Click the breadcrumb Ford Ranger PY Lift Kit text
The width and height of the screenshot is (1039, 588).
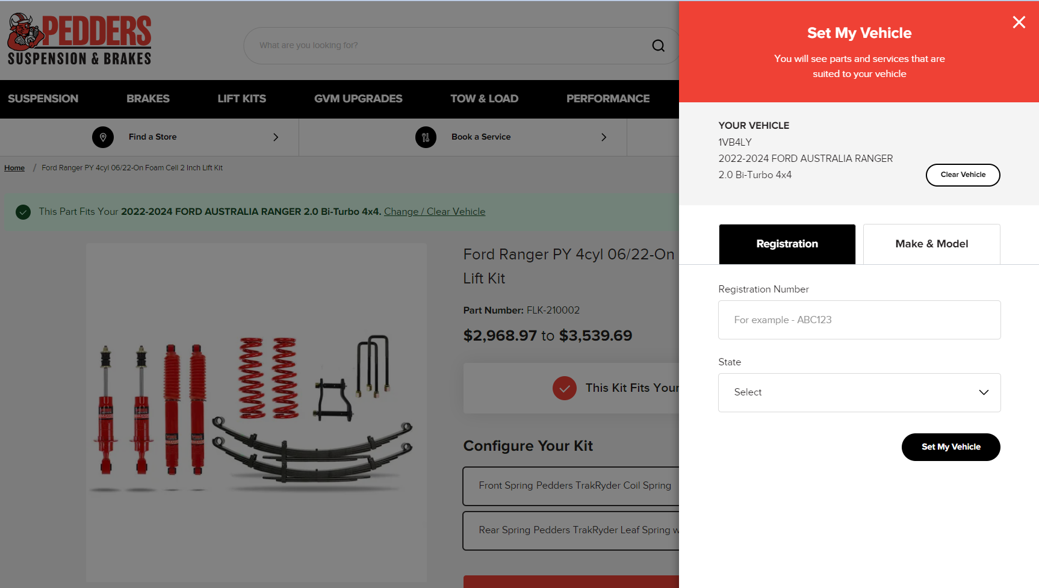click(132, 168)
